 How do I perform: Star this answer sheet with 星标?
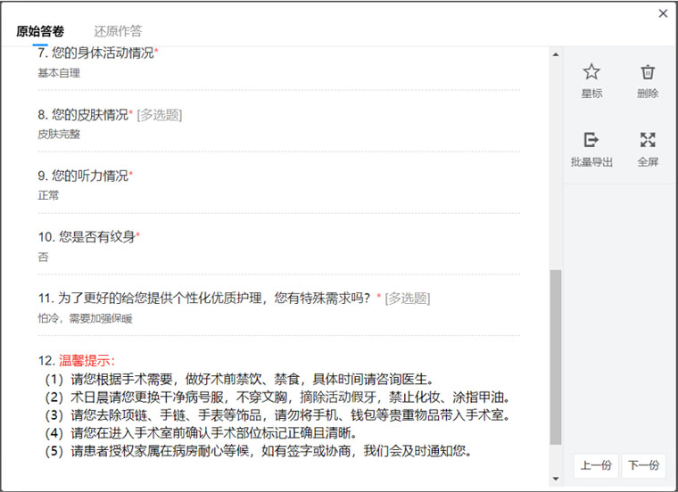pyautogui.click(x=591, y=72)
